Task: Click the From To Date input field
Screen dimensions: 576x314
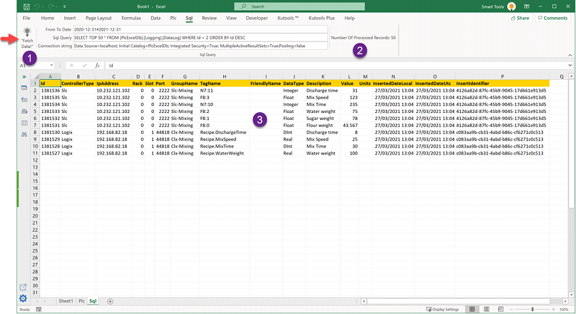Action: (x=200, y=29)
